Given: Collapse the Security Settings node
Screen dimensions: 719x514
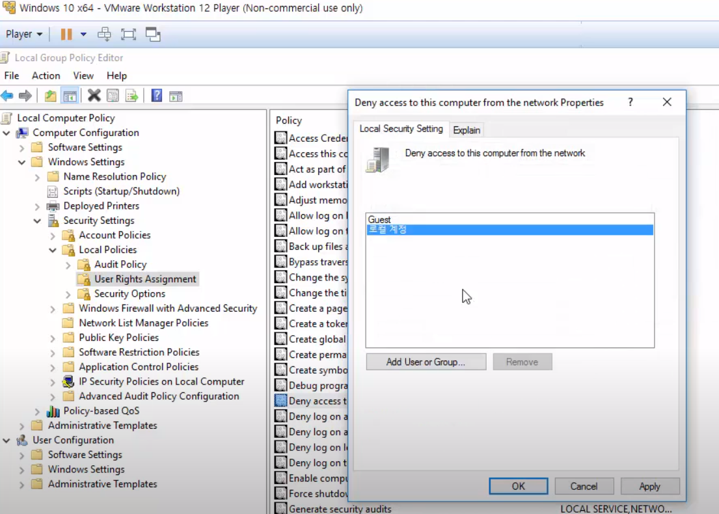Looking at the screenshot, I should click(x=37, y=221).
